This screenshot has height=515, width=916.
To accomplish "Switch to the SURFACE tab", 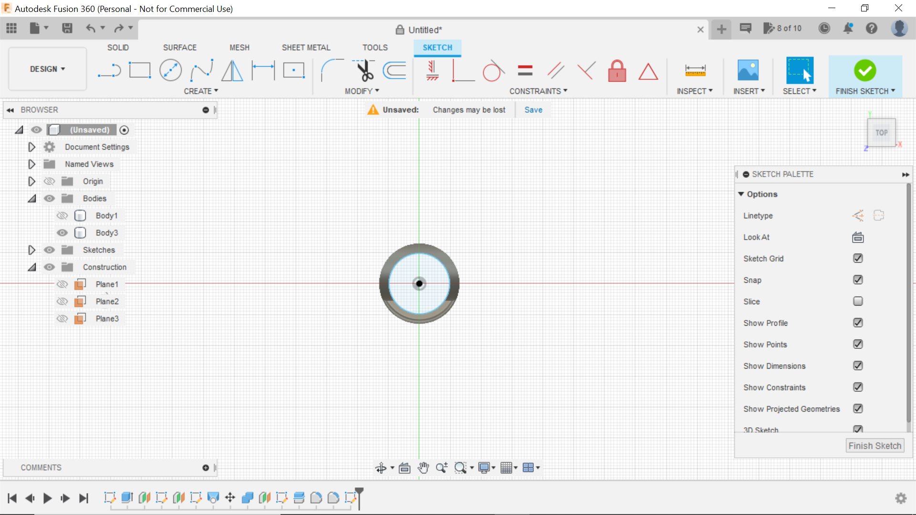I will [x=180, y=47].
